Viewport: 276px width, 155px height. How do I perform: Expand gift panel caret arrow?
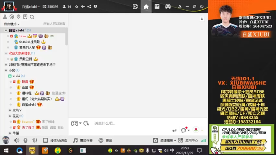pyautogui.click(x=202, y=131)
